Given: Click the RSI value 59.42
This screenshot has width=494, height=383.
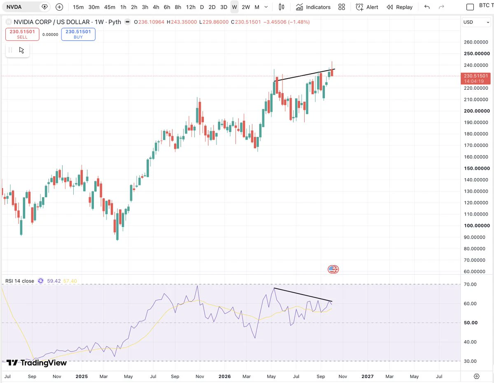Looking at the screenshot, I should (x=54, y=281).
